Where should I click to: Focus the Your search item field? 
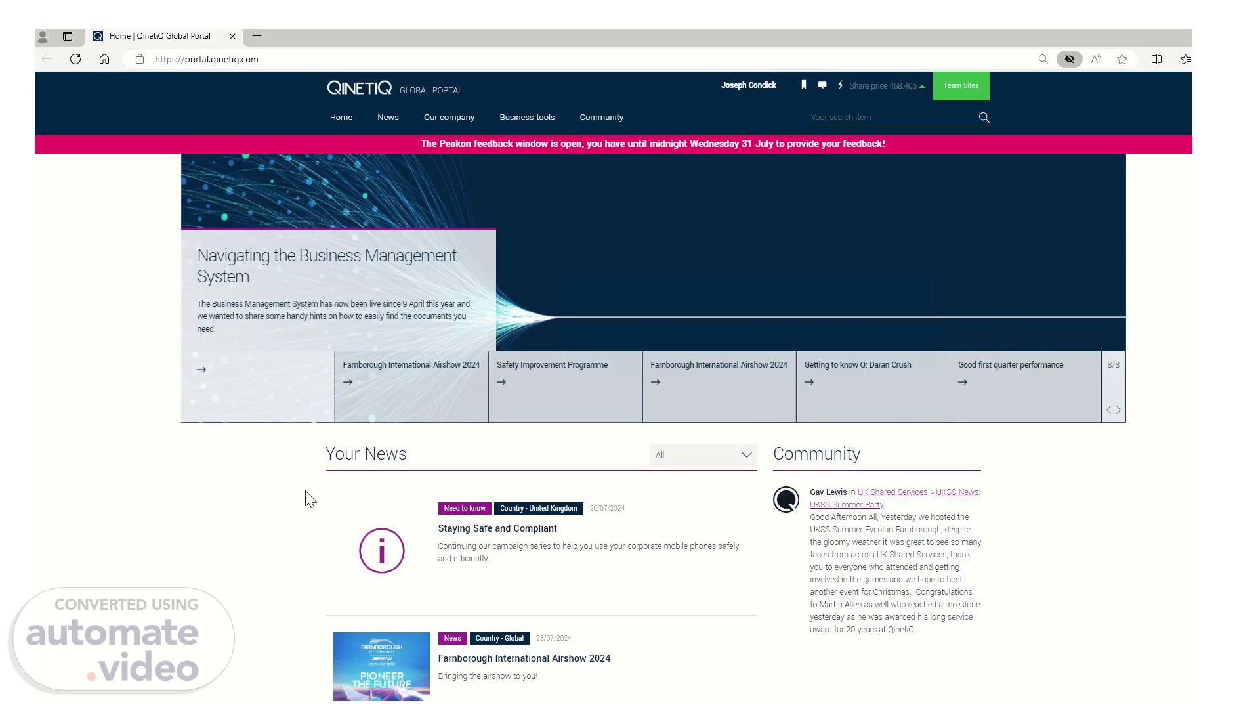(892, 118)
